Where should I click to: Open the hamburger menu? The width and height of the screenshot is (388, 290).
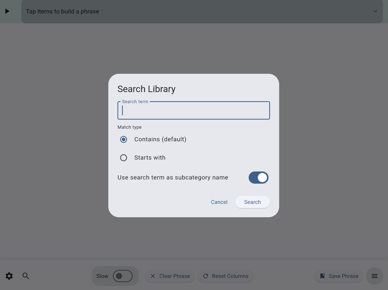tap(374, 276)
